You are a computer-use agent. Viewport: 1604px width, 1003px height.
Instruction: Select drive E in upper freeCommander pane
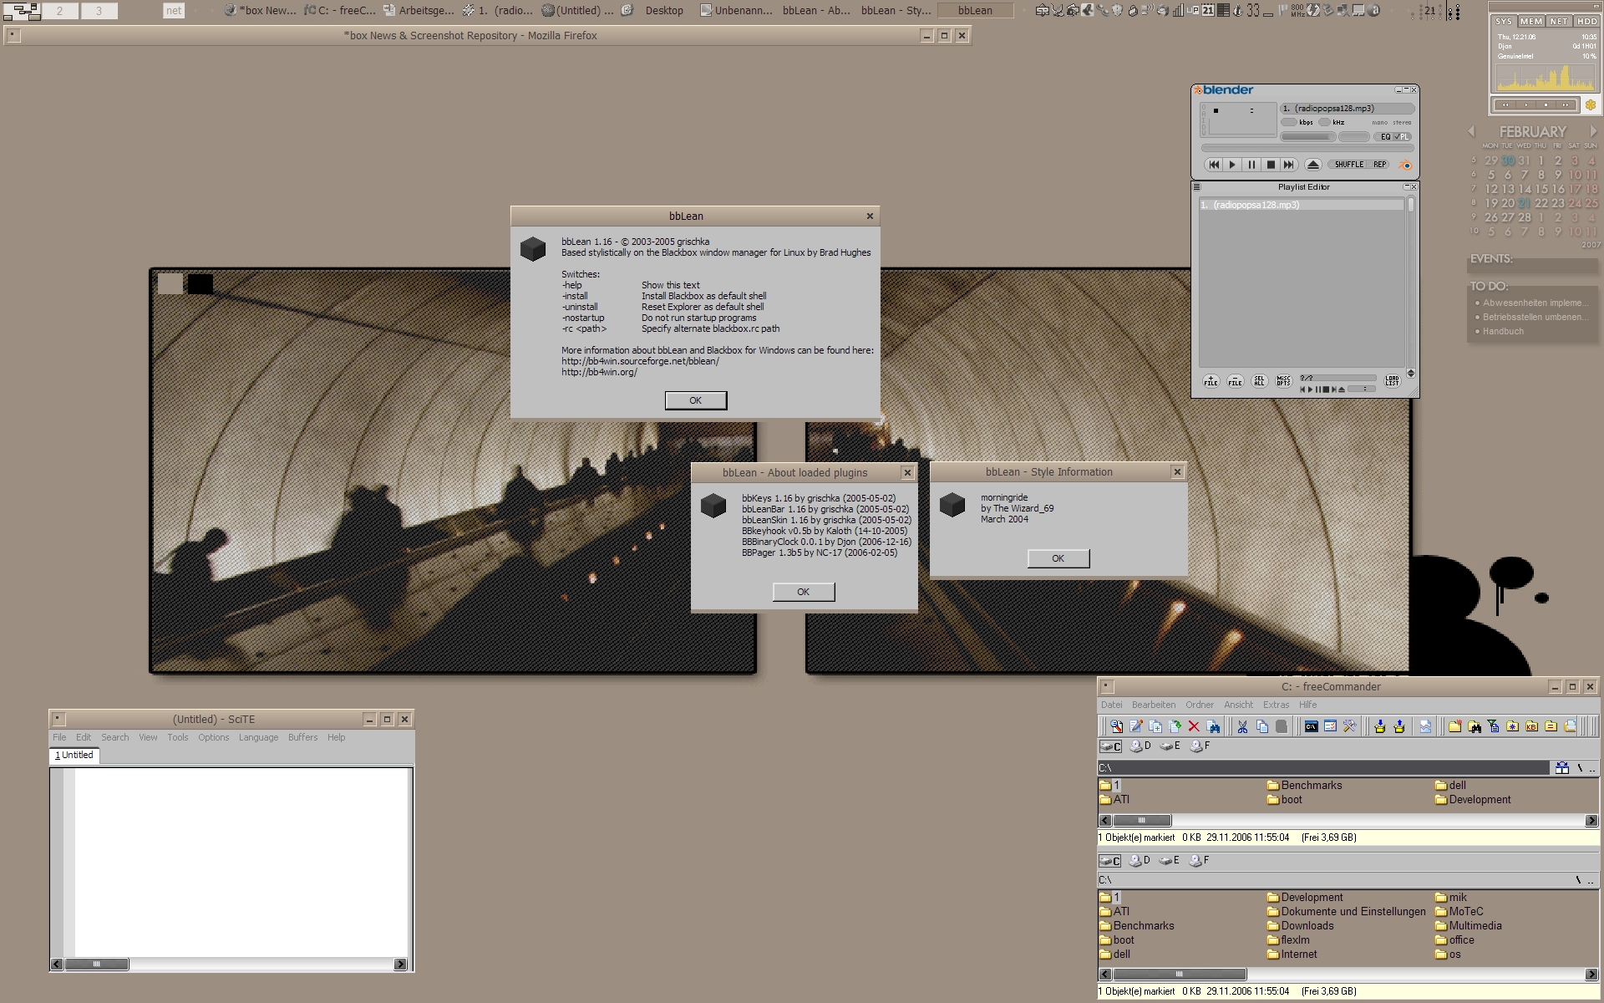click(x=1170, y=746)
